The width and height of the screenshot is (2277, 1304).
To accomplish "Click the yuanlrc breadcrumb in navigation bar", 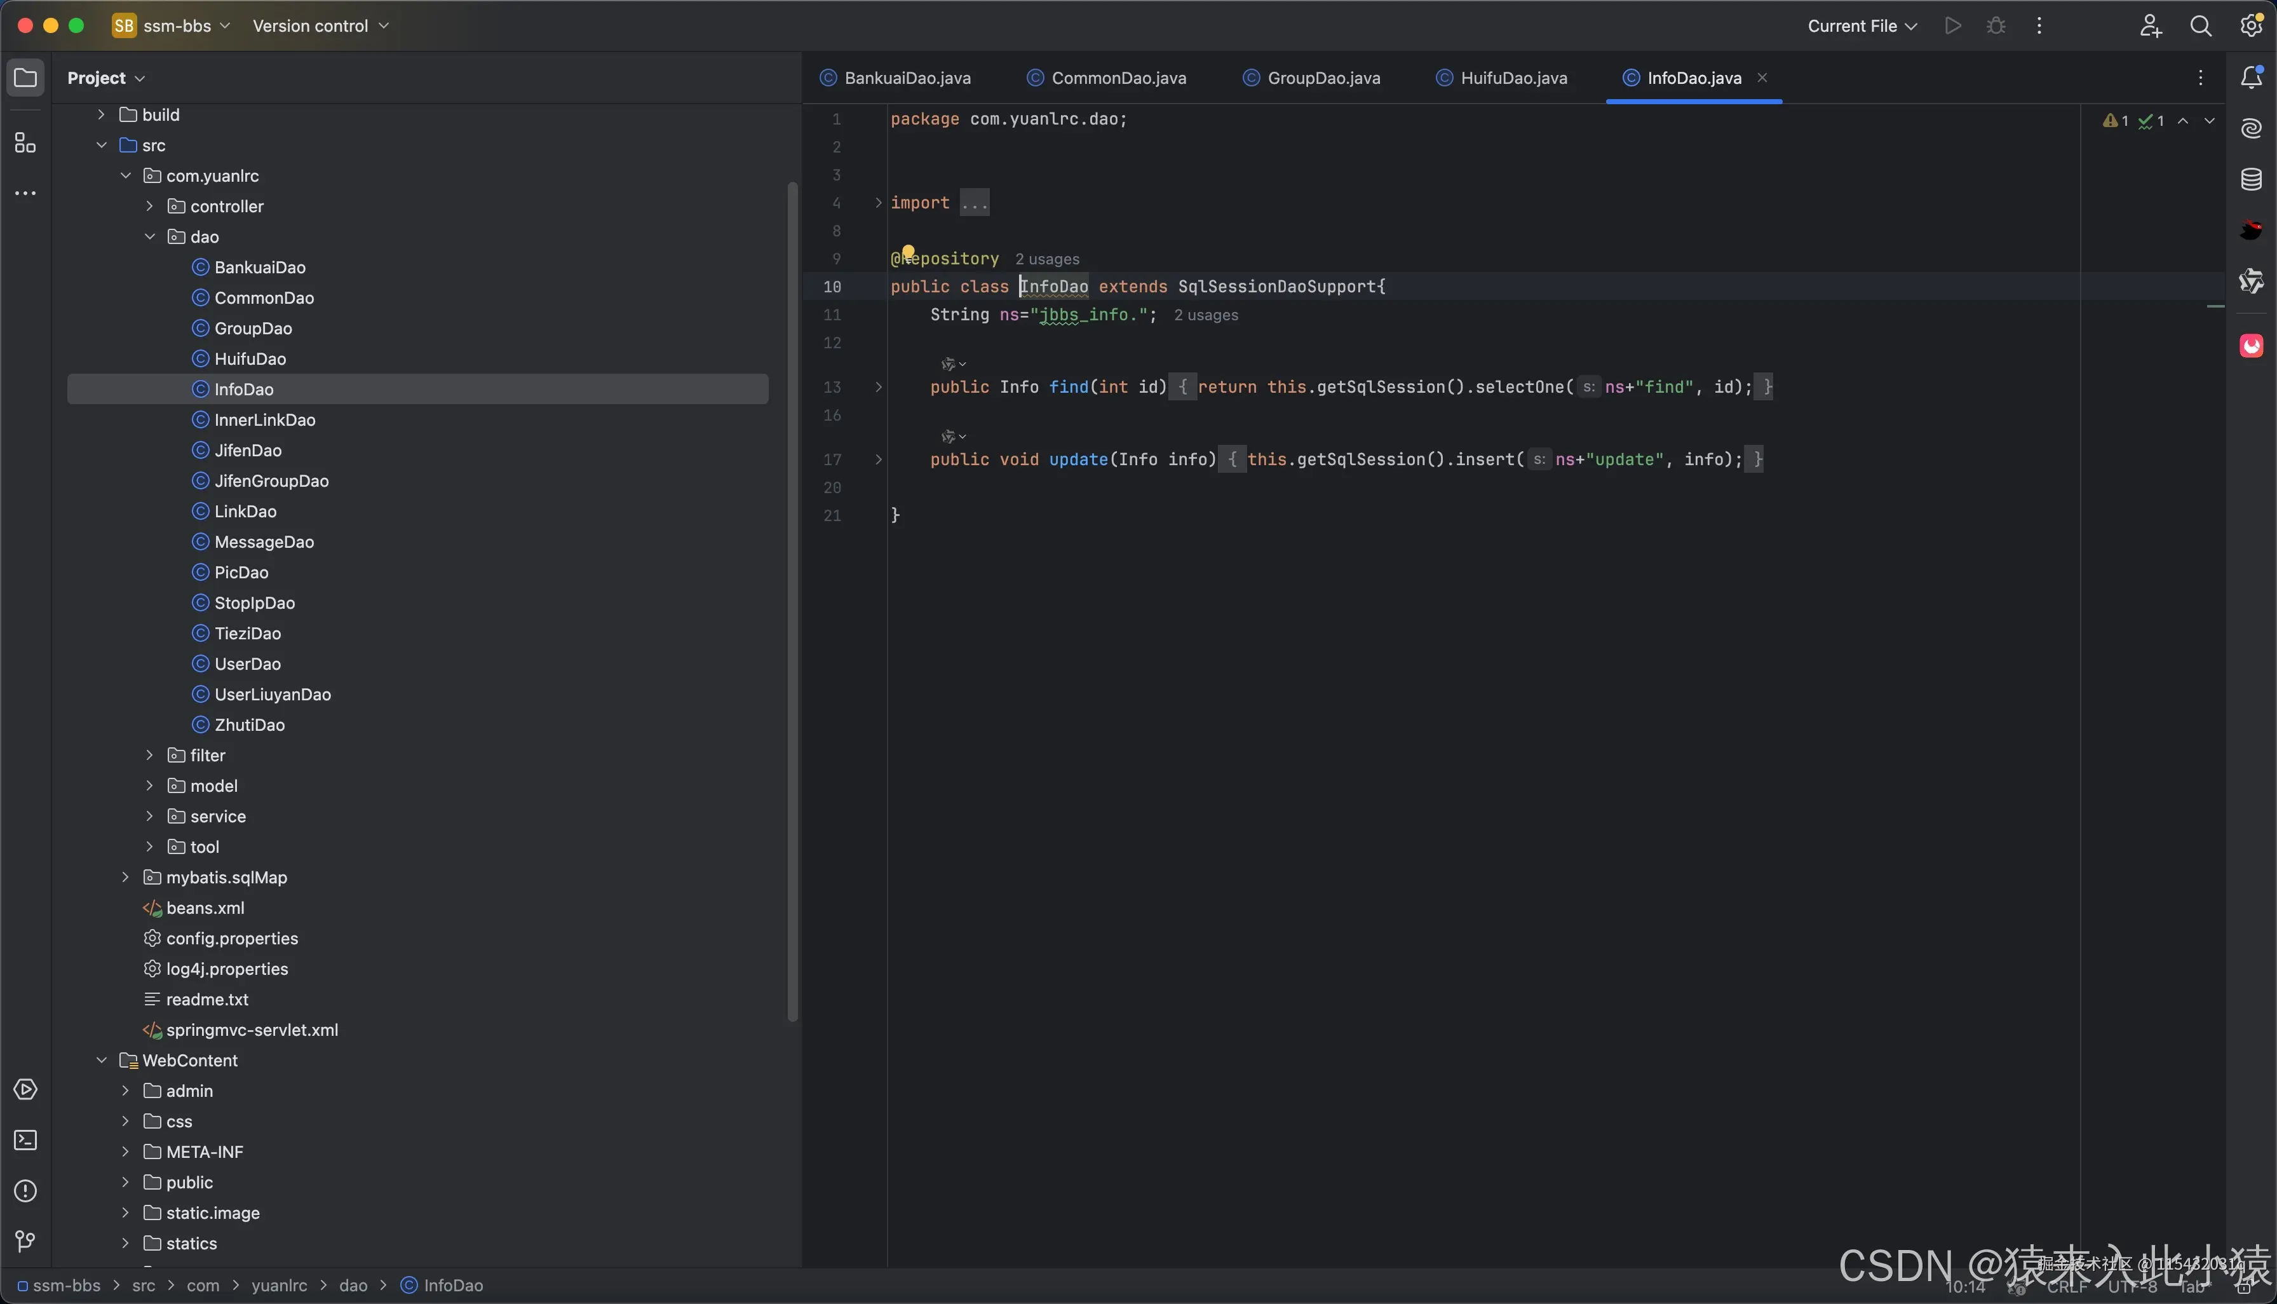I will (280, 1285).
